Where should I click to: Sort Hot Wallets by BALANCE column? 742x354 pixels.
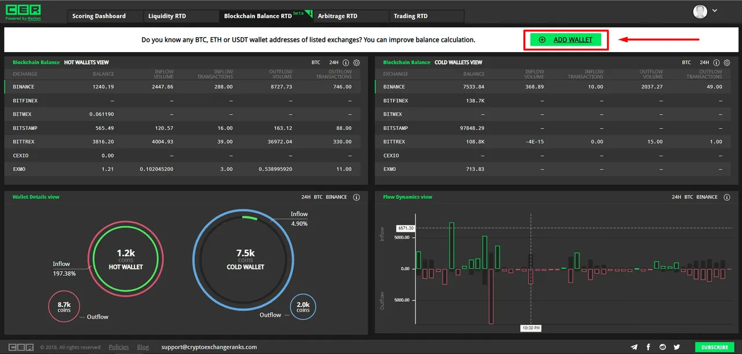pos(103,74)
